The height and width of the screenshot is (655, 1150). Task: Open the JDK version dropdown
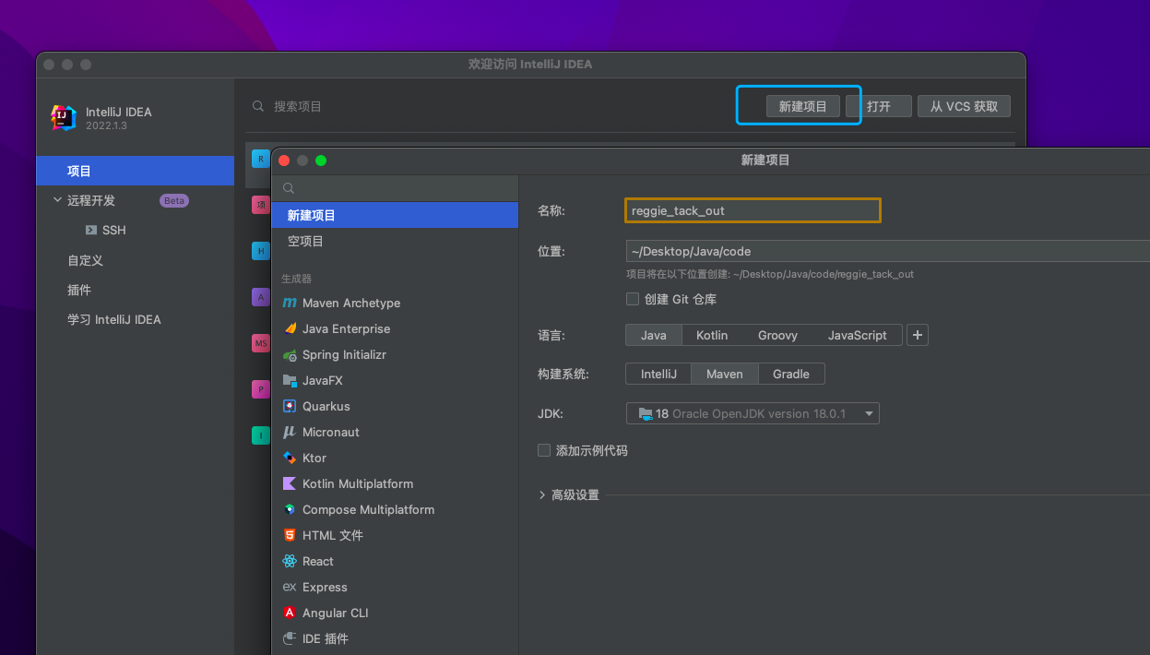pos(753,413)
